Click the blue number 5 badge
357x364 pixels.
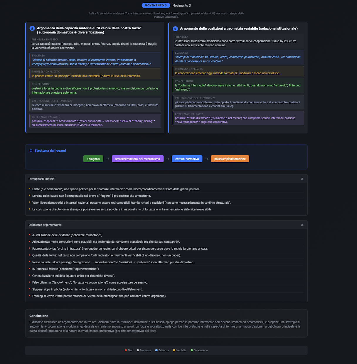(32, 28)
